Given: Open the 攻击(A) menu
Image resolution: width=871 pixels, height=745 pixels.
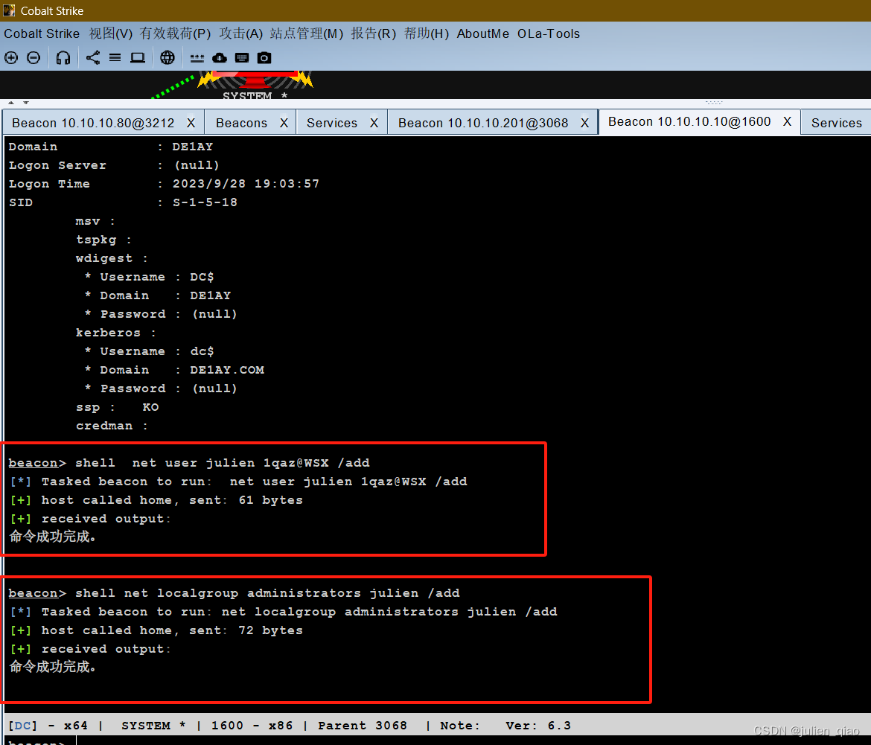Looking at the screenshot, I should pos(241,34).
